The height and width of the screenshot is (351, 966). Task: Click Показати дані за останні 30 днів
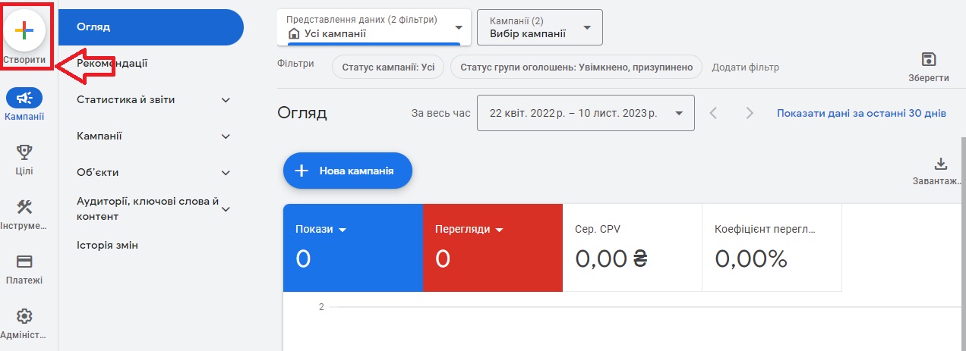point(861,113)
